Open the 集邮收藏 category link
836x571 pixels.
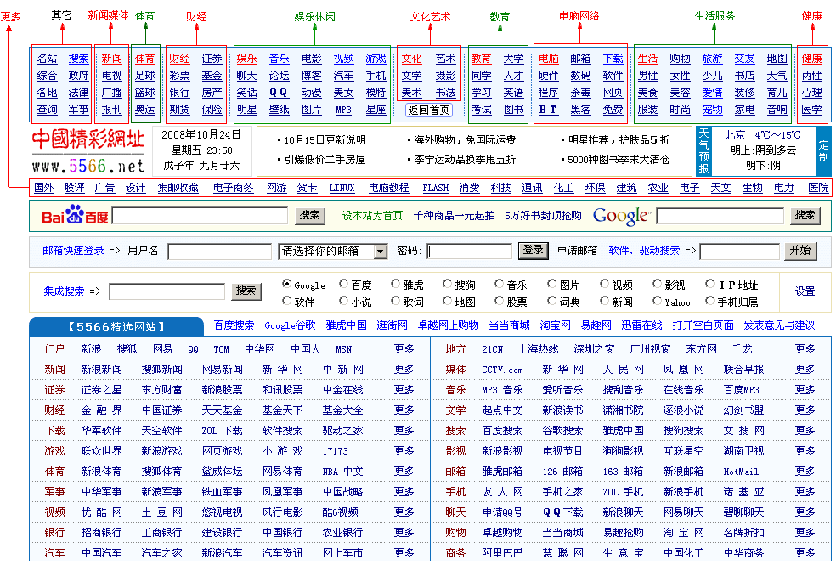178,188
